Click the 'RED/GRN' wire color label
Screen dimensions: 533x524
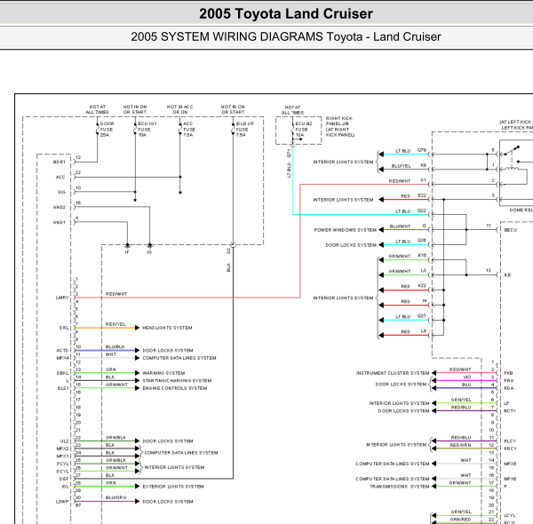(460, 445)
